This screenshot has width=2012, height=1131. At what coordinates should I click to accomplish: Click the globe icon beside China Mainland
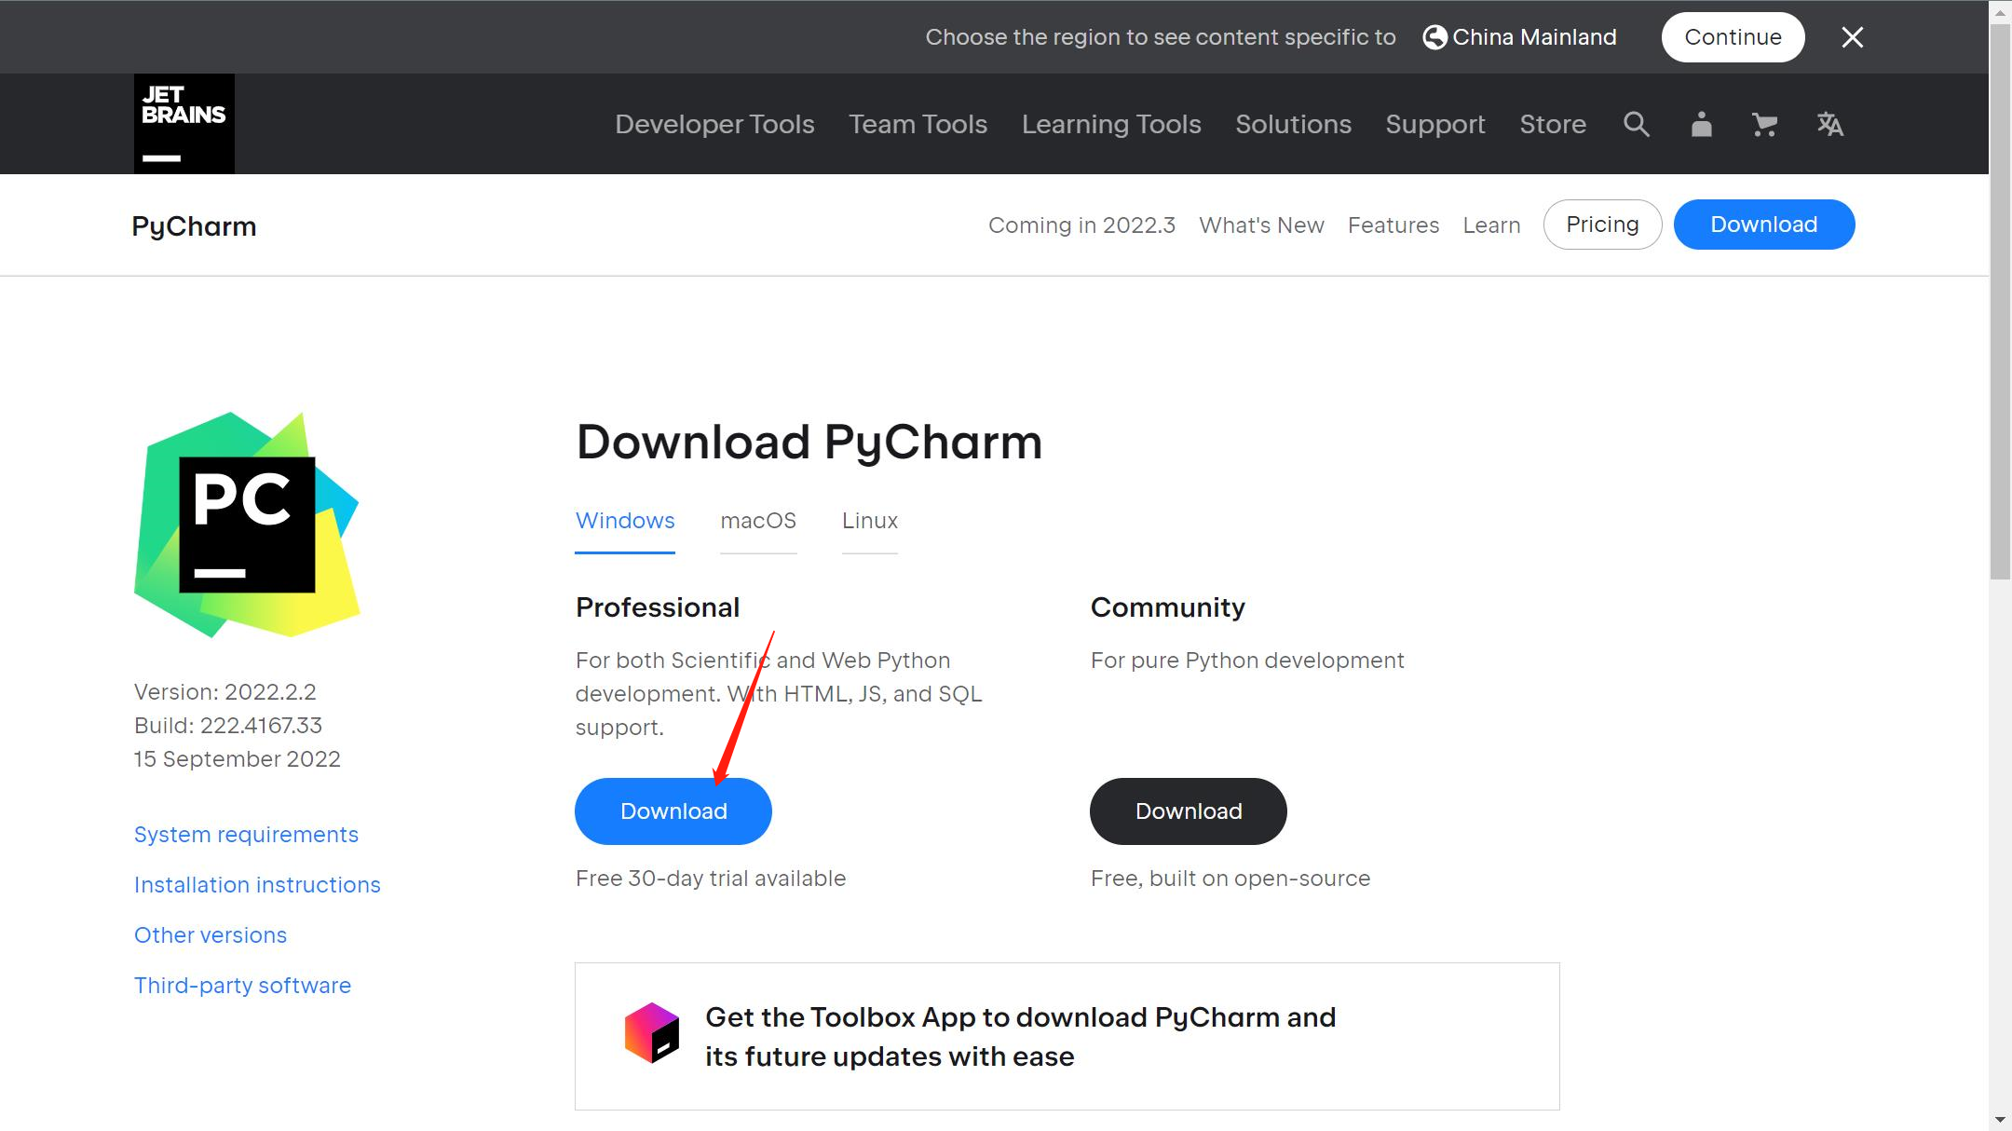[x=1435, y=37]
